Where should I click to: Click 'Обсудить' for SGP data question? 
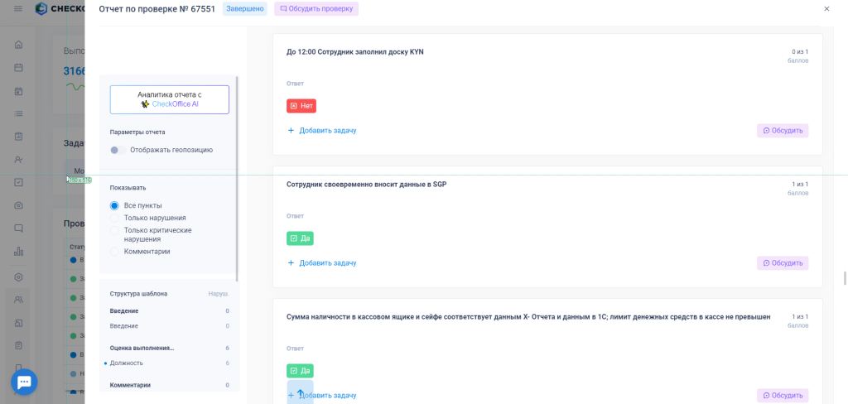(x=783, y=263)
